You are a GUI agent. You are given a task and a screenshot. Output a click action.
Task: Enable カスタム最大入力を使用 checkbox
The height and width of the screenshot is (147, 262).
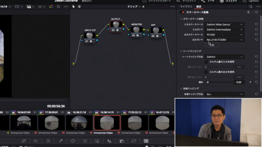point(206,62)
